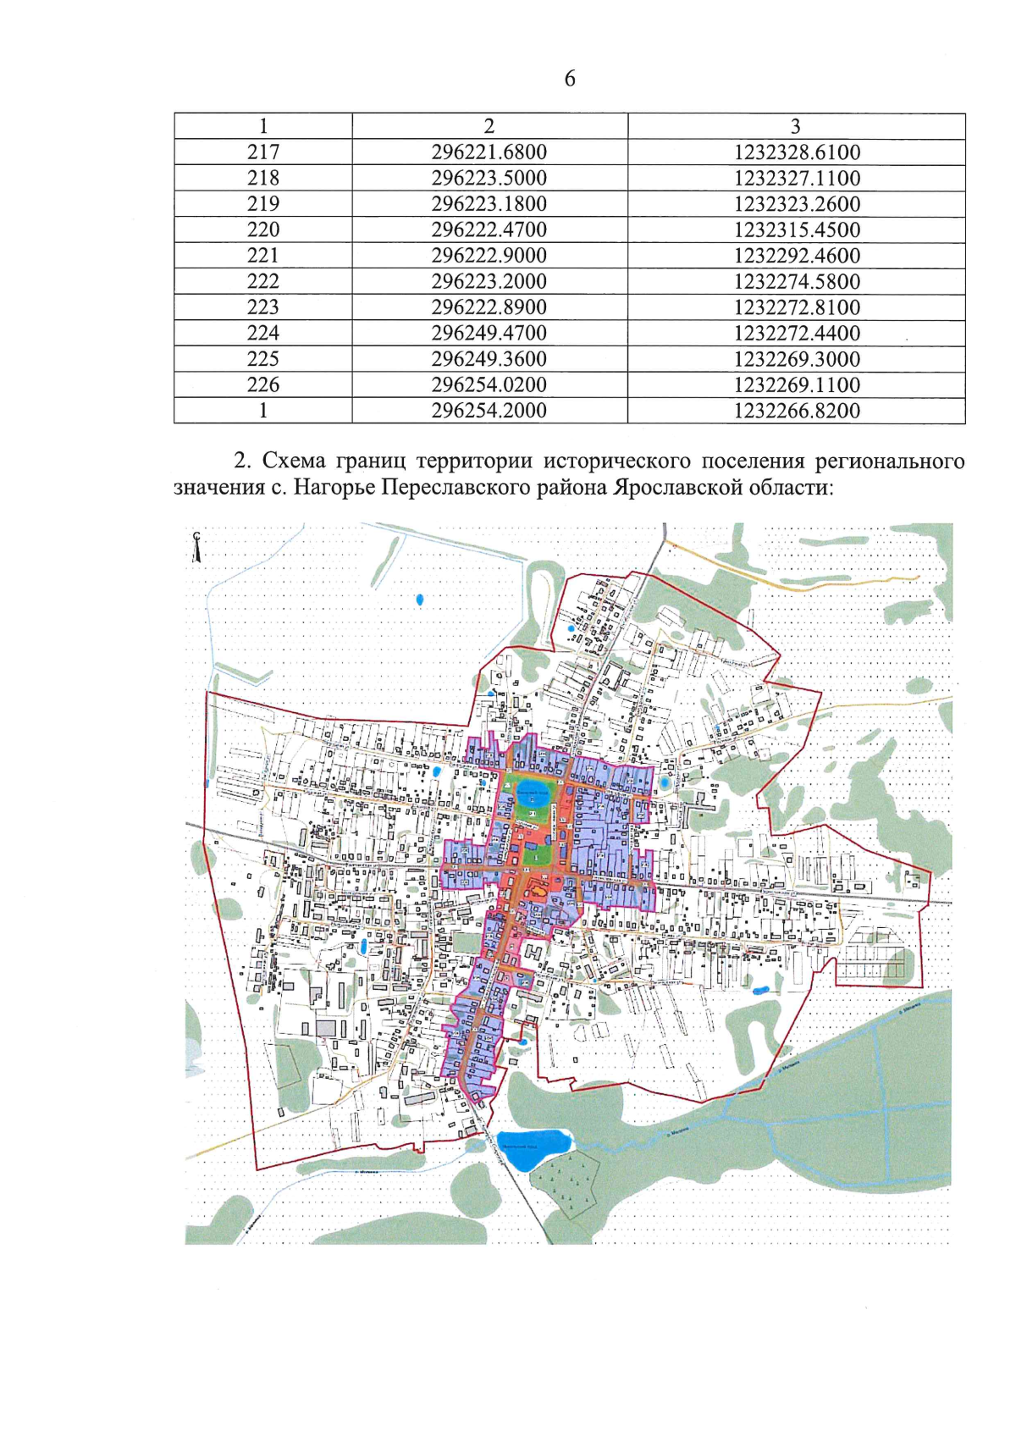The image size is (1016, 1437).
Task: Click the cell with point number 224
Action: tap(263, 334)
